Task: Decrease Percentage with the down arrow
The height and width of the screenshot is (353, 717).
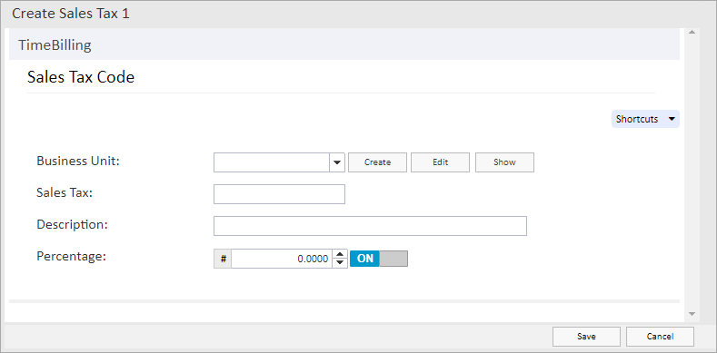Action: (x=339, y=263)
